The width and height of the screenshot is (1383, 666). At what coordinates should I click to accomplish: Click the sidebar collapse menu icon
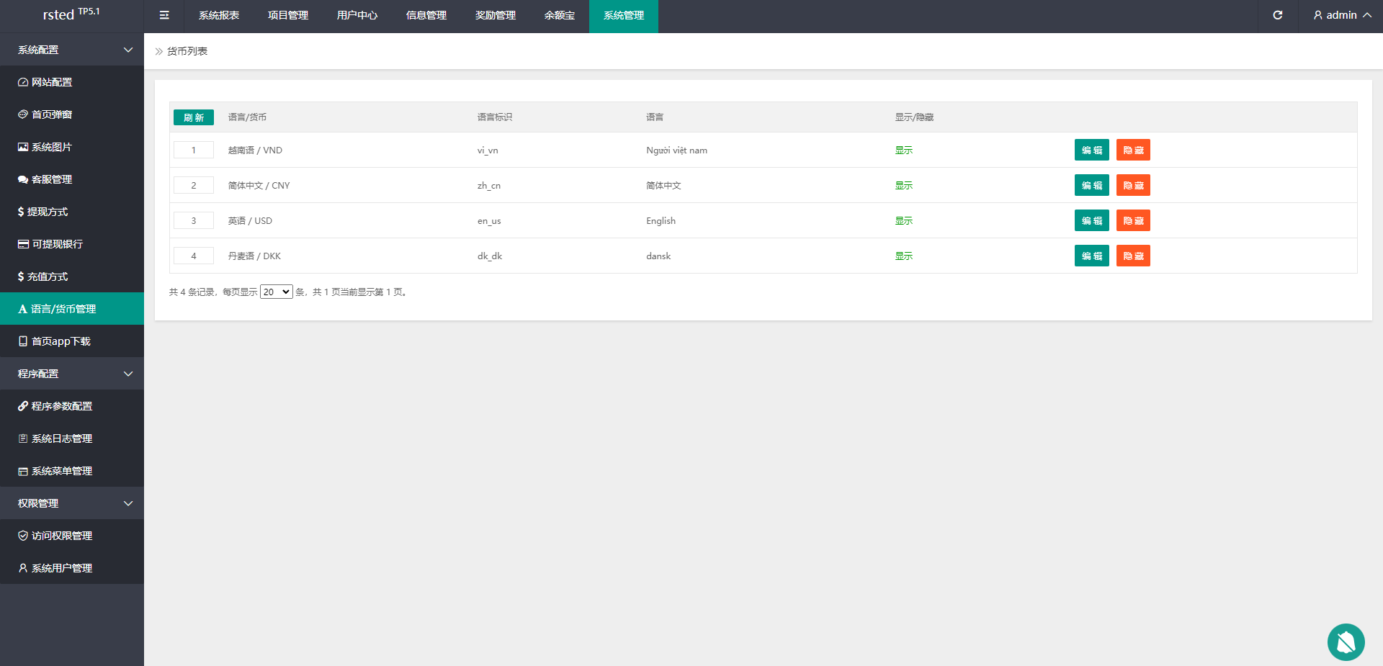coord(164,15)
